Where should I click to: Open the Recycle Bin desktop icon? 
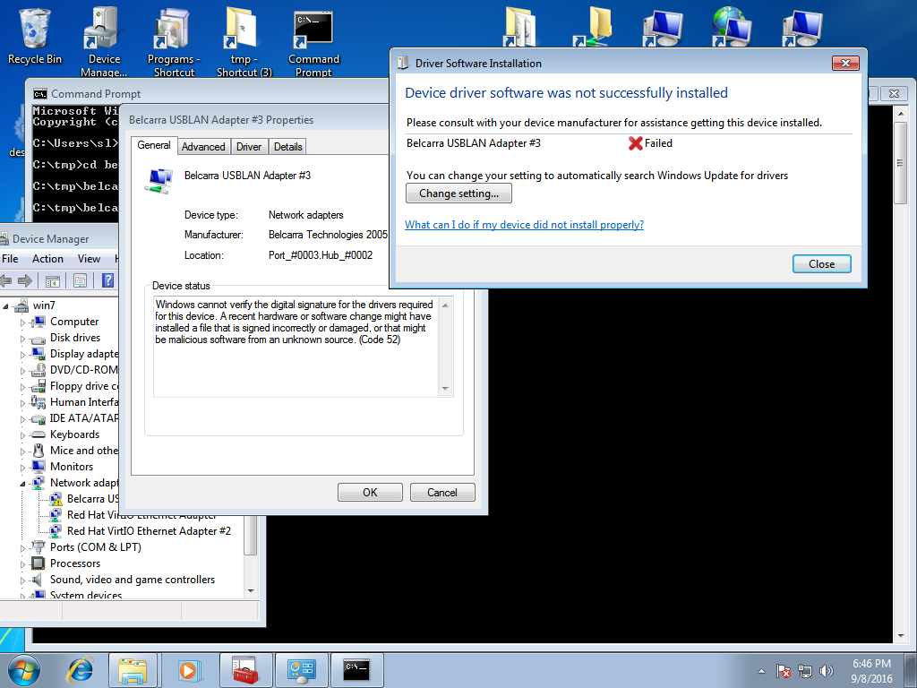pyautogui.click(x=35, y=35)
